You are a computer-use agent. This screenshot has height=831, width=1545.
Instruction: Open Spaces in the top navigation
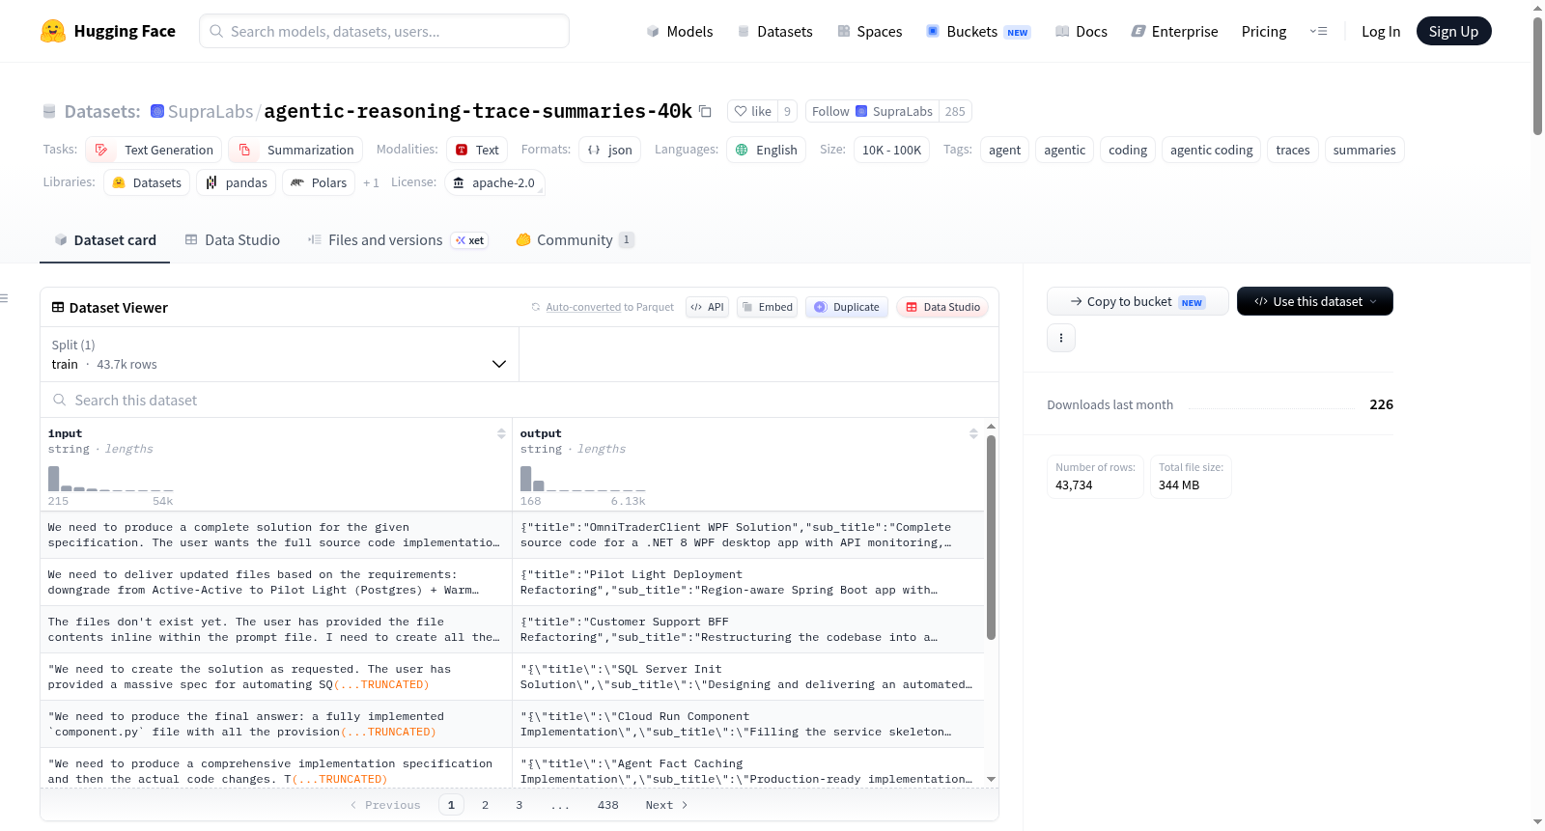point(869,31)
